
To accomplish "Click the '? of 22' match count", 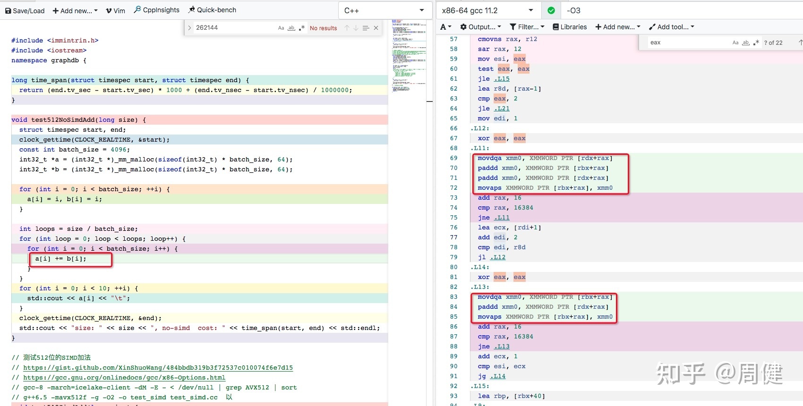I will pyautogui.click(x=773, y=42).
